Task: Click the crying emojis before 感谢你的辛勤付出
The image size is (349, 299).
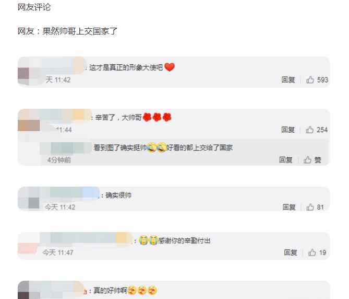Action: pos(149,240)
